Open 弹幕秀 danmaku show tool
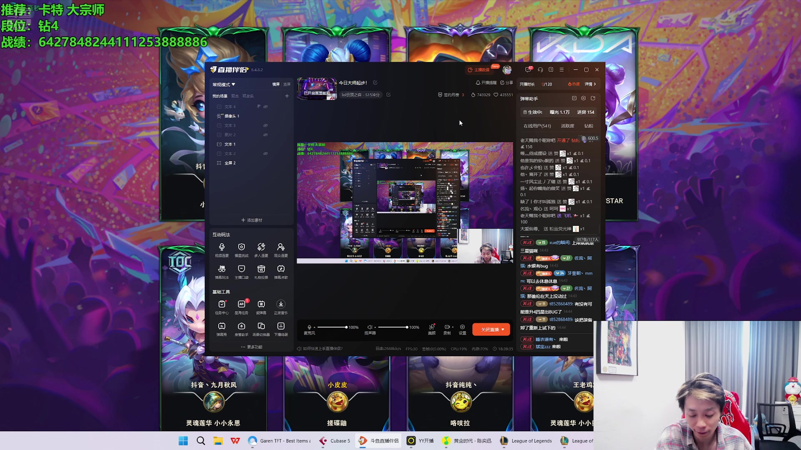 tap(222, 329)
